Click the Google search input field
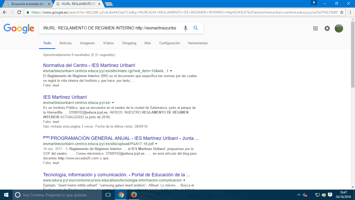The width and height of the screenshot is (355, 200). 110,28
